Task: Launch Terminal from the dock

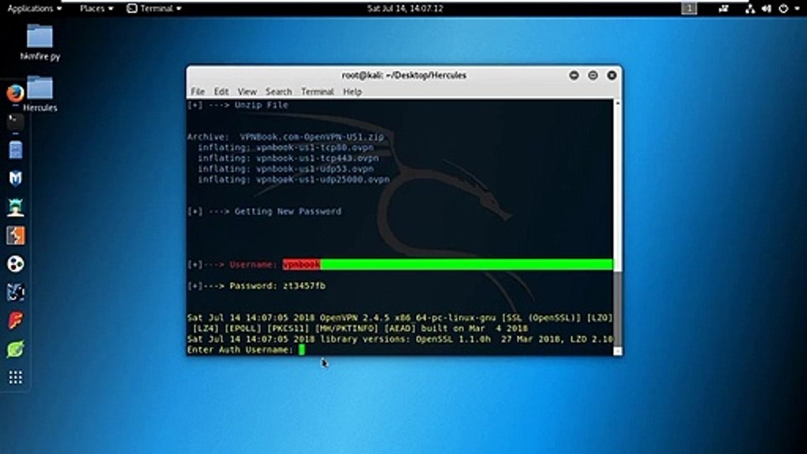Action: [15, 122]
